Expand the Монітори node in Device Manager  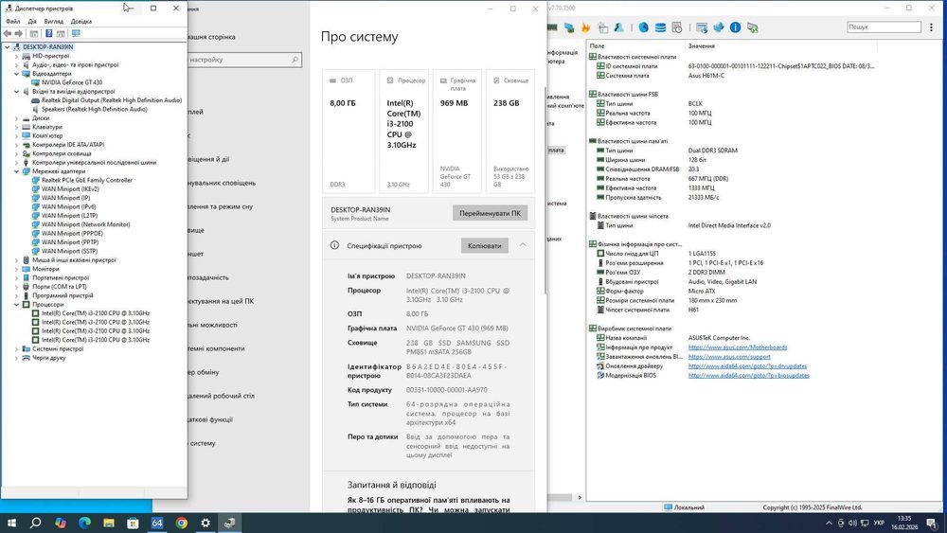(16, 269)
